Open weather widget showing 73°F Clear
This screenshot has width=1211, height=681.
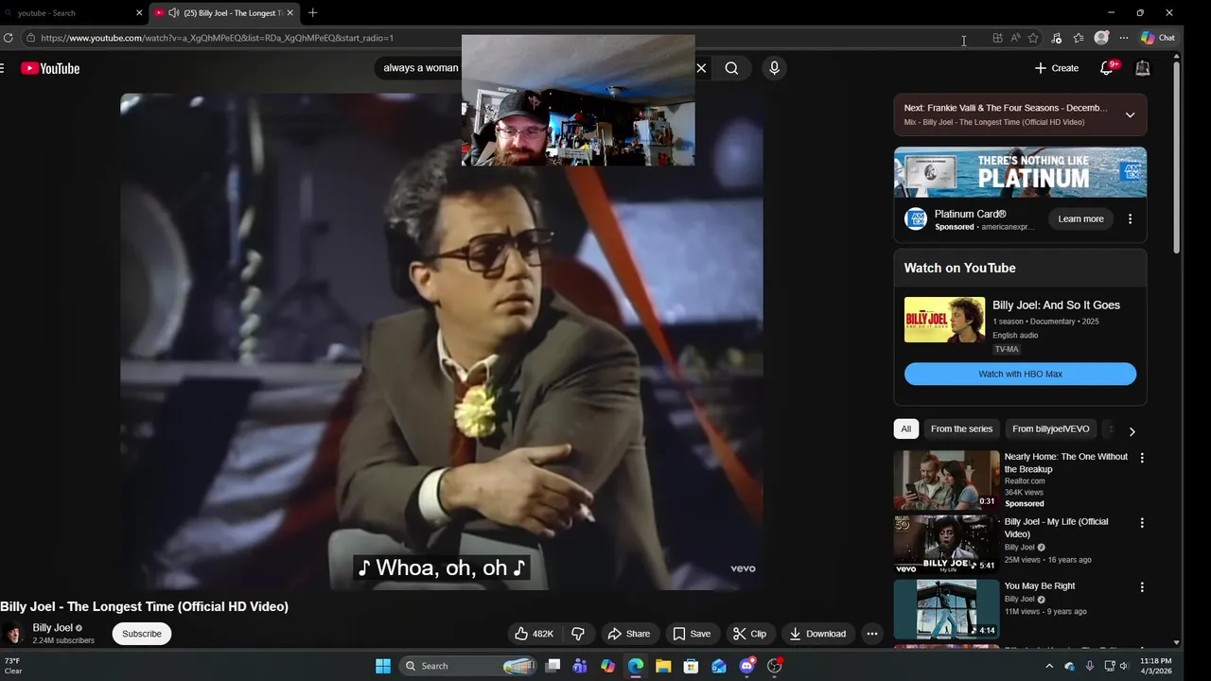[x=13, y=666]
